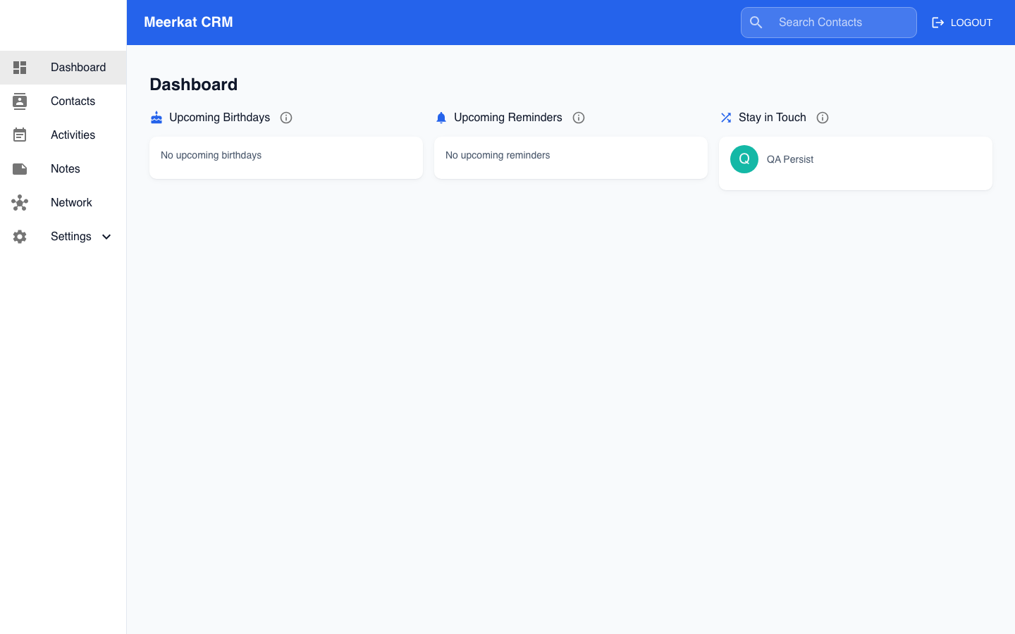Click the shuffle icon beside Stay in Touch
The width and height of the screenshot is (1015, 634).
(x=726, y=118)
